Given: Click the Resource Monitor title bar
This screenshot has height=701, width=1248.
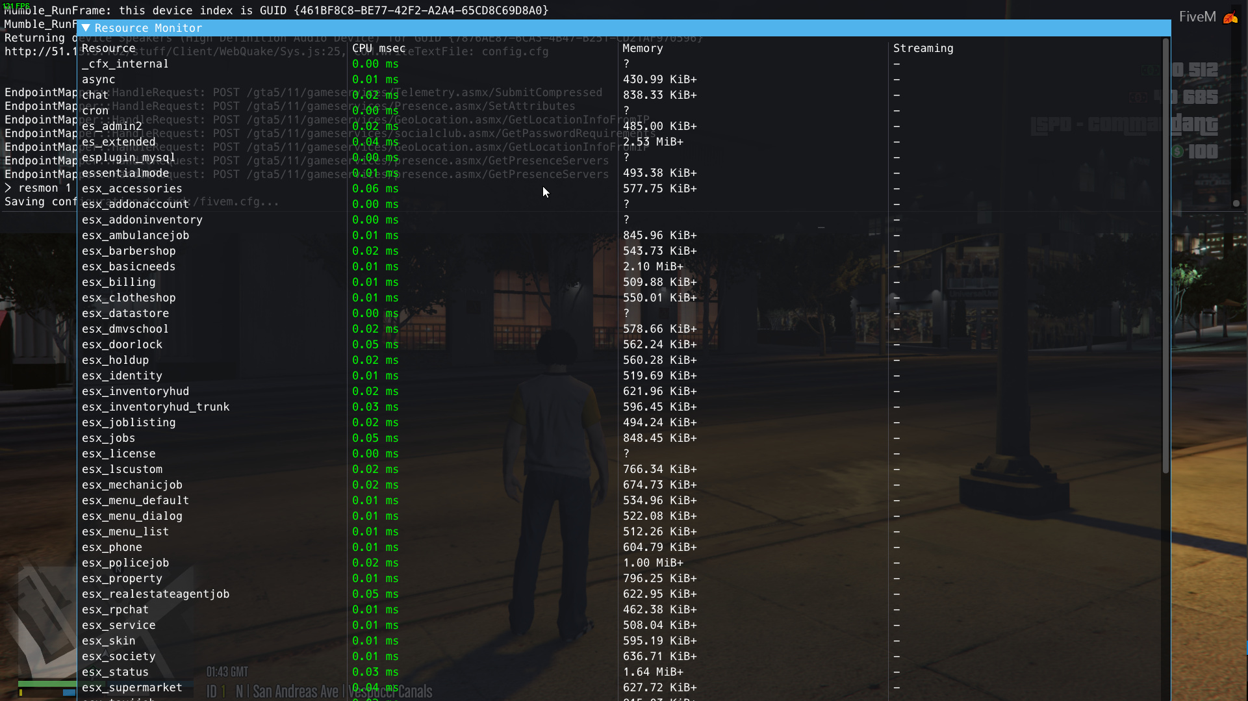Looking at the screenshot, I should tap(624, 28).
